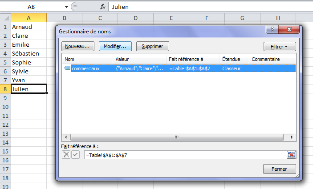Click the horizontal scrollbar in names list
313x189 pixels.
[x=176, y=137]
